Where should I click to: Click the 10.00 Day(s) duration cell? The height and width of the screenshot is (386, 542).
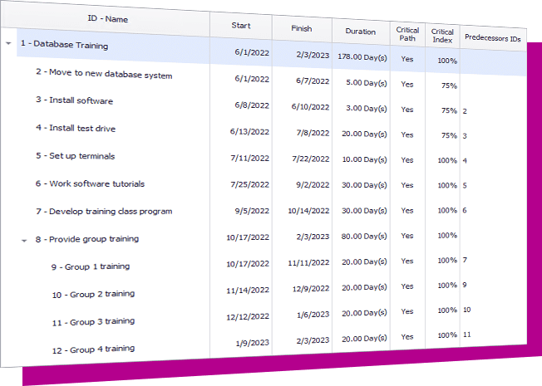[x=364, y=159]
